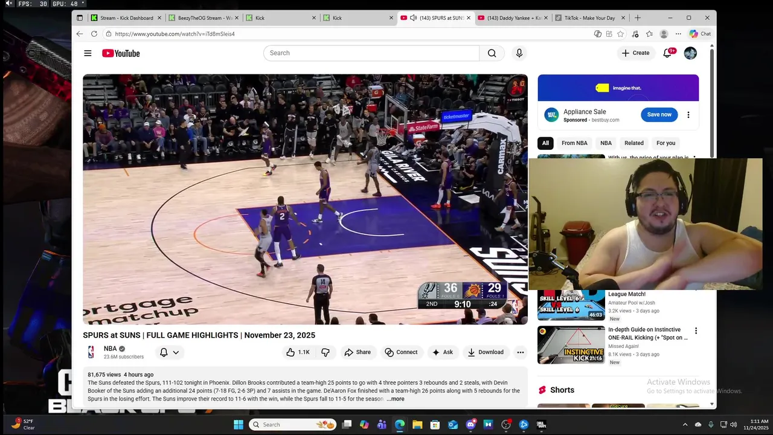This screenshot has height=435, width=773.
Task: Open Outlook from taskbar
Action: point(452,425)
